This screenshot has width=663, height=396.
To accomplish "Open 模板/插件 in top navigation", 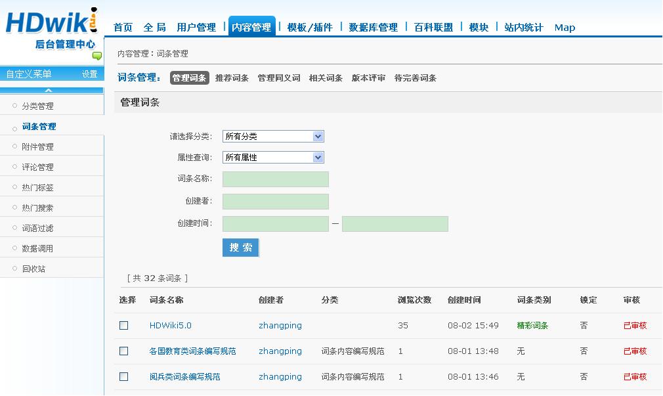I will pos(310,28).
